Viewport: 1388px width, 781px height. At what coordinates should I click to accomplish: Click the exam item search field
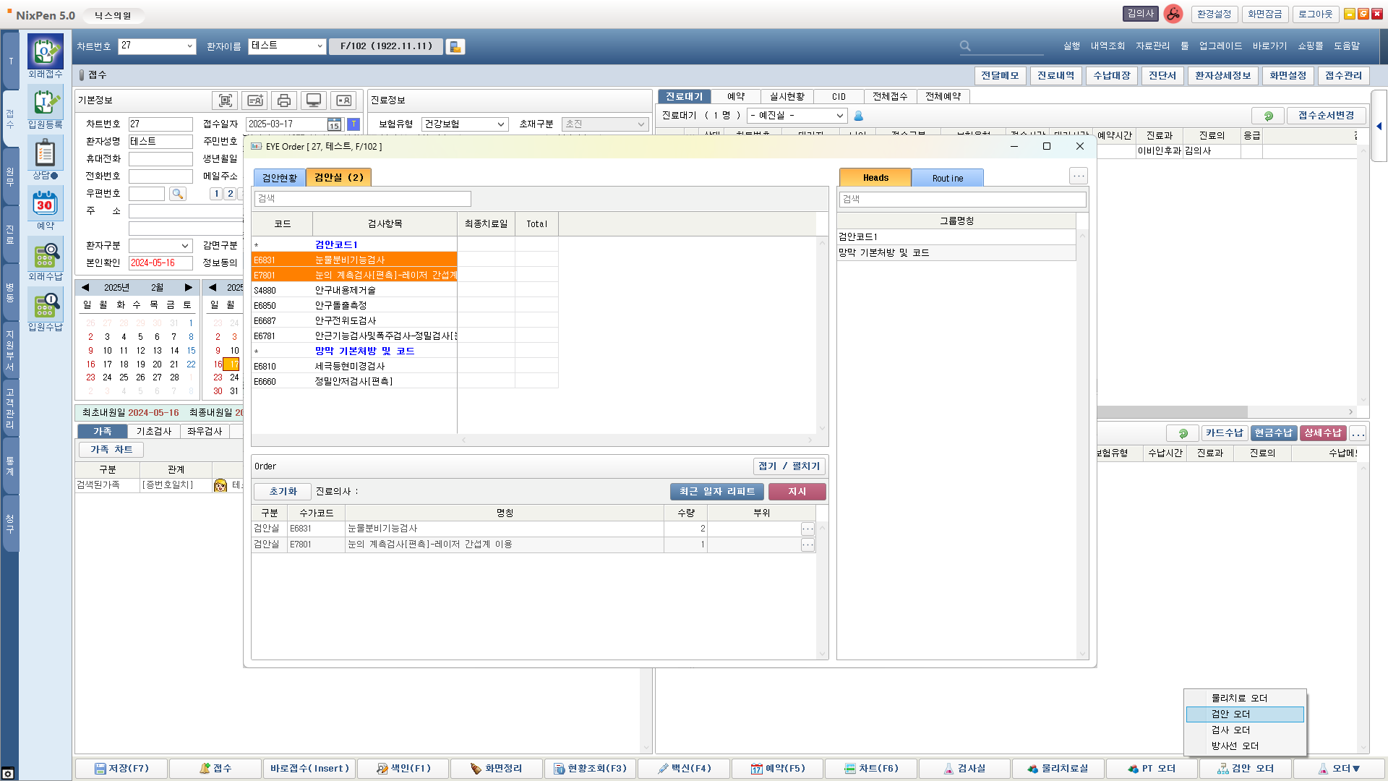pyautogui.click(x=362, y=199)
